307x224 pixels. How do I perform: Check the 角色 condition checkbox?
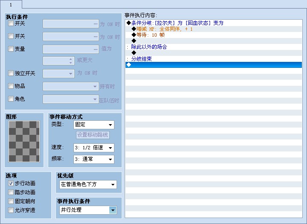[11, 99]
